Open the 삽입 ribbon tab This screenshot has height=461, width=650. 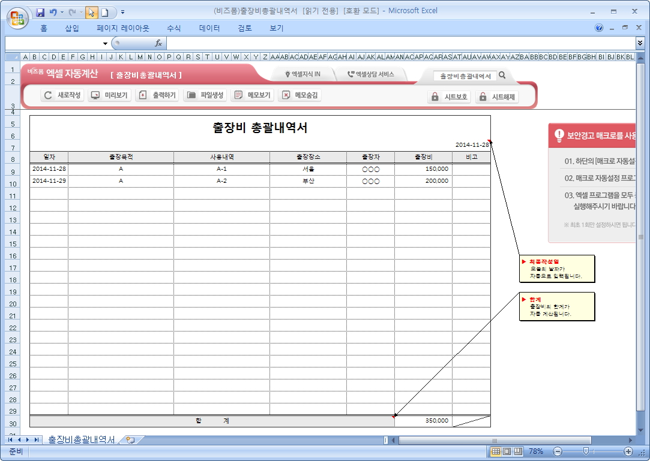71,28
